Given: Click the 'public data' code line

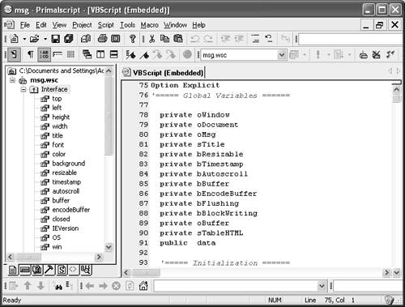Looking at the screenshot, I should [188, 243].
